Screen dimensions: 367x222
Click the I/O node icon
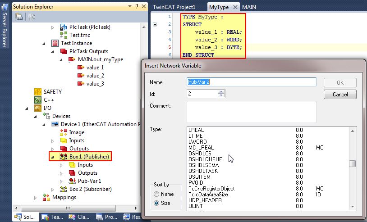pyautogui.click(x=38, y=108)
